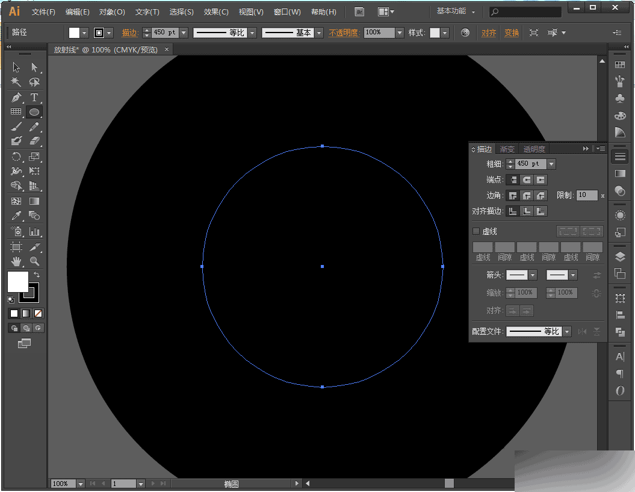Select the Ellipse tool
The height and width of the screenshot is (492, 635).
click(x=34, y=112)
